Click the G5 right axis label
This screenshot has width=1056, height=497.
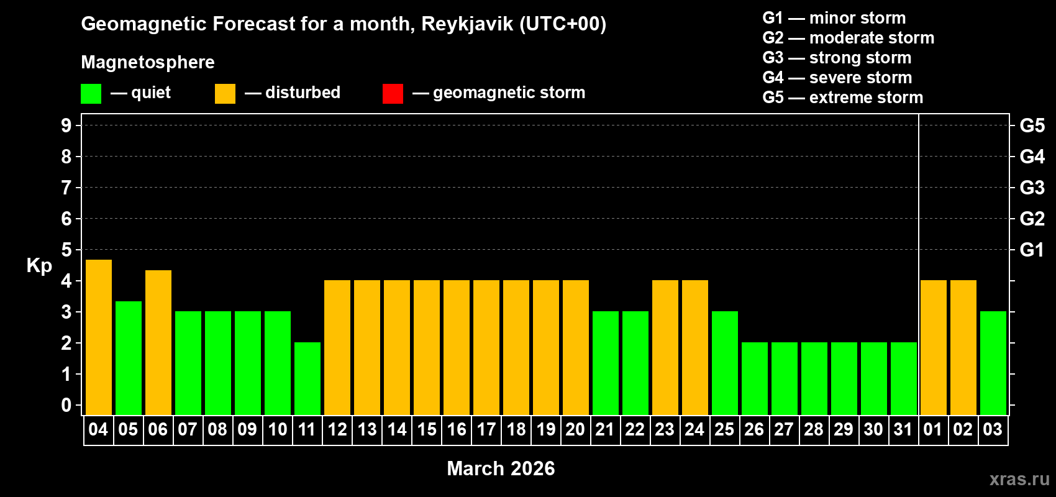point(1032,125)
